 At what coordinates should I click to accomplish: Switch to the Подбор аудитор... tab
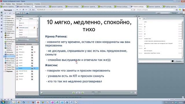click(171, 7)
